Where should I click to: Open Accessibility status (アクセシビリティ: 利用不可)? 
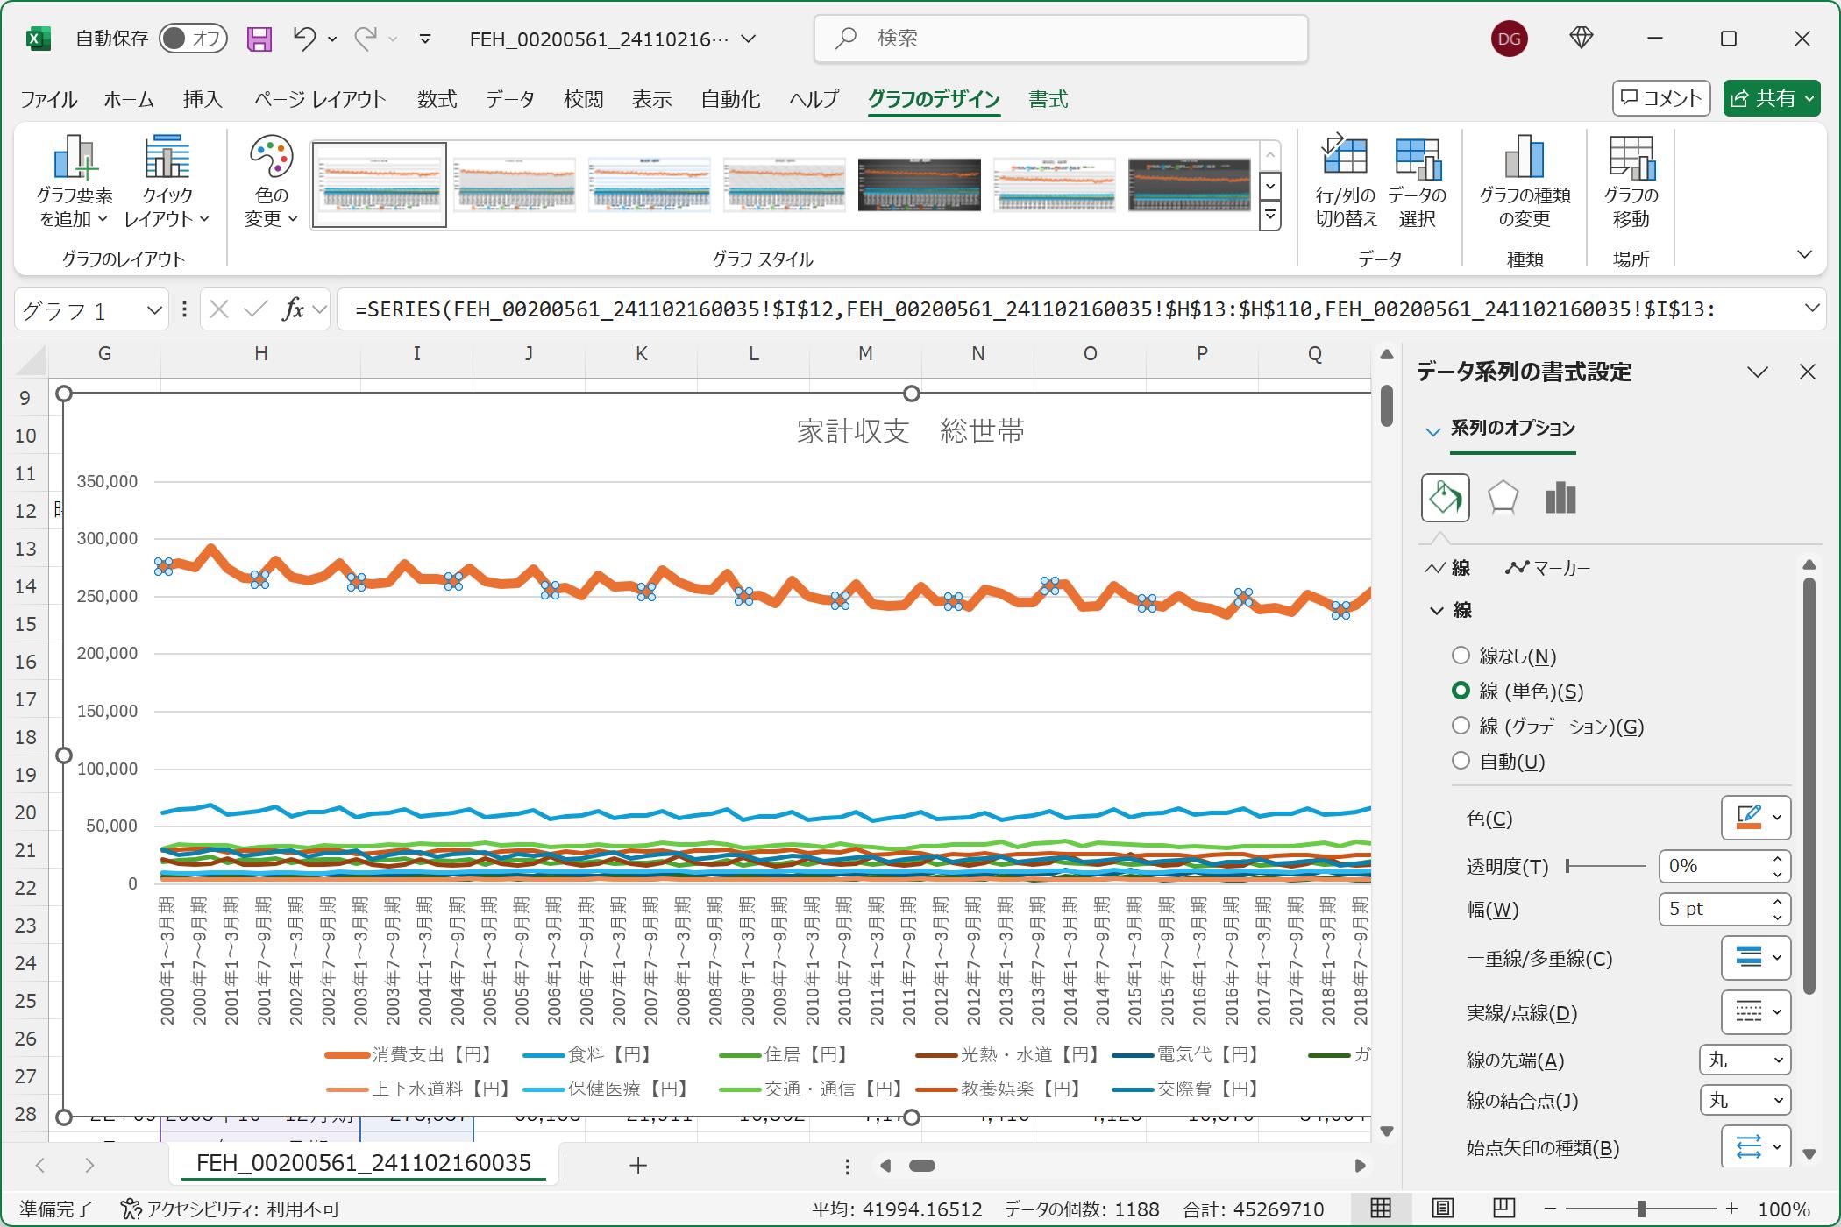(x=230, y=1209)
